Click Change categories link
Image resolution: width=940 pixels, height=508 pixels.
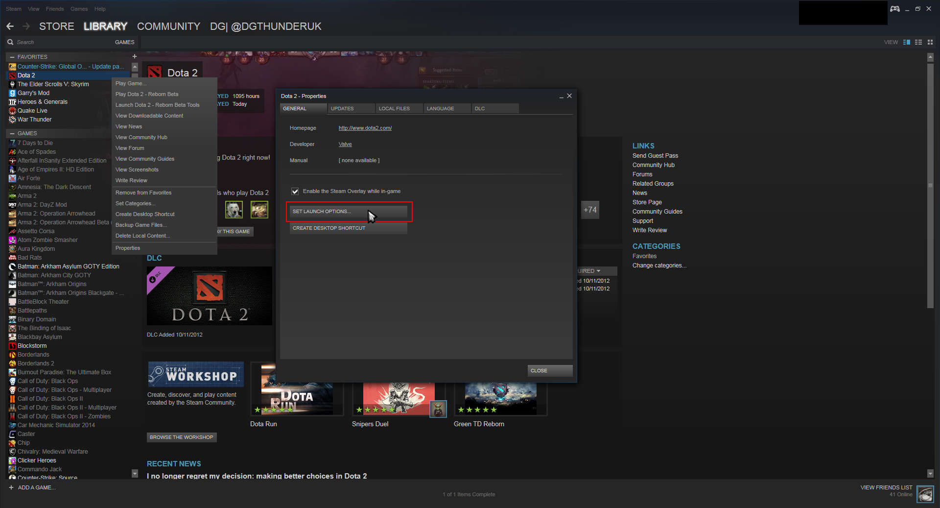pos(659,266)
